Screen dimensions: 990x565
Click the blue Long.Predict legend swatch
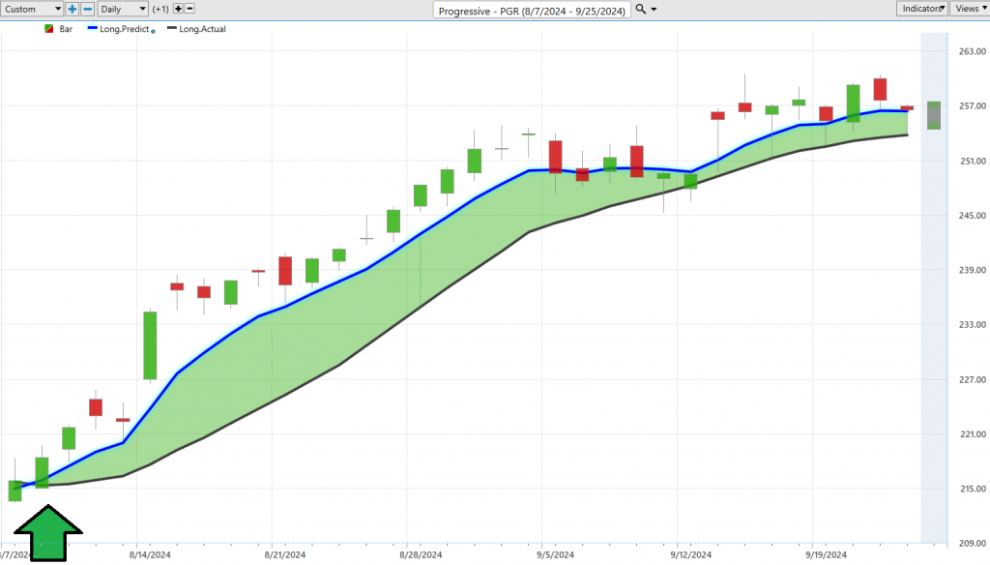point(92,28)
